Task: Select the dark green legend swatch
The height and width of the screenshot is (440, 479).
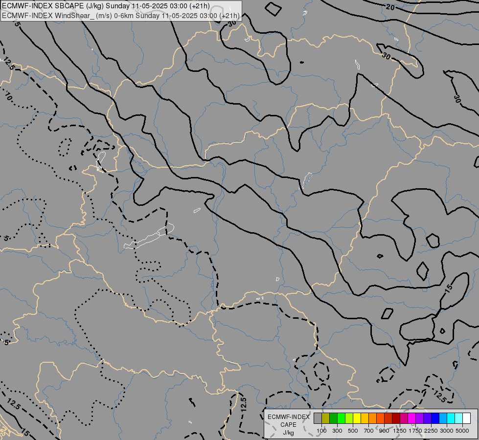Action: click(333, 418)
